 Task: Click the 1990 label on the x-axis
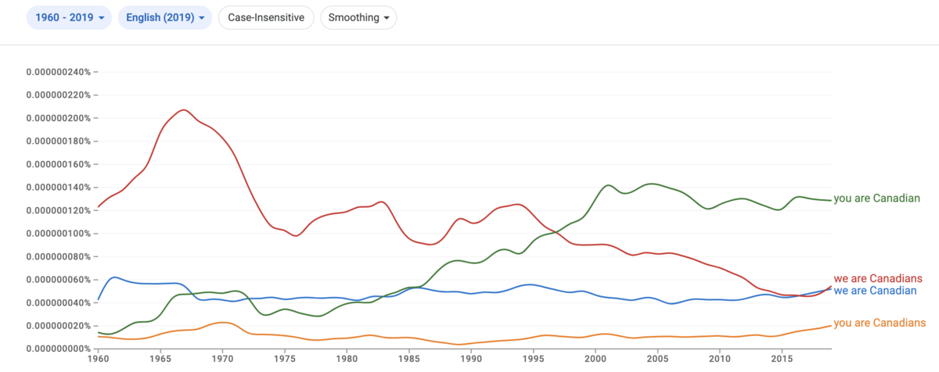[470, 359]
